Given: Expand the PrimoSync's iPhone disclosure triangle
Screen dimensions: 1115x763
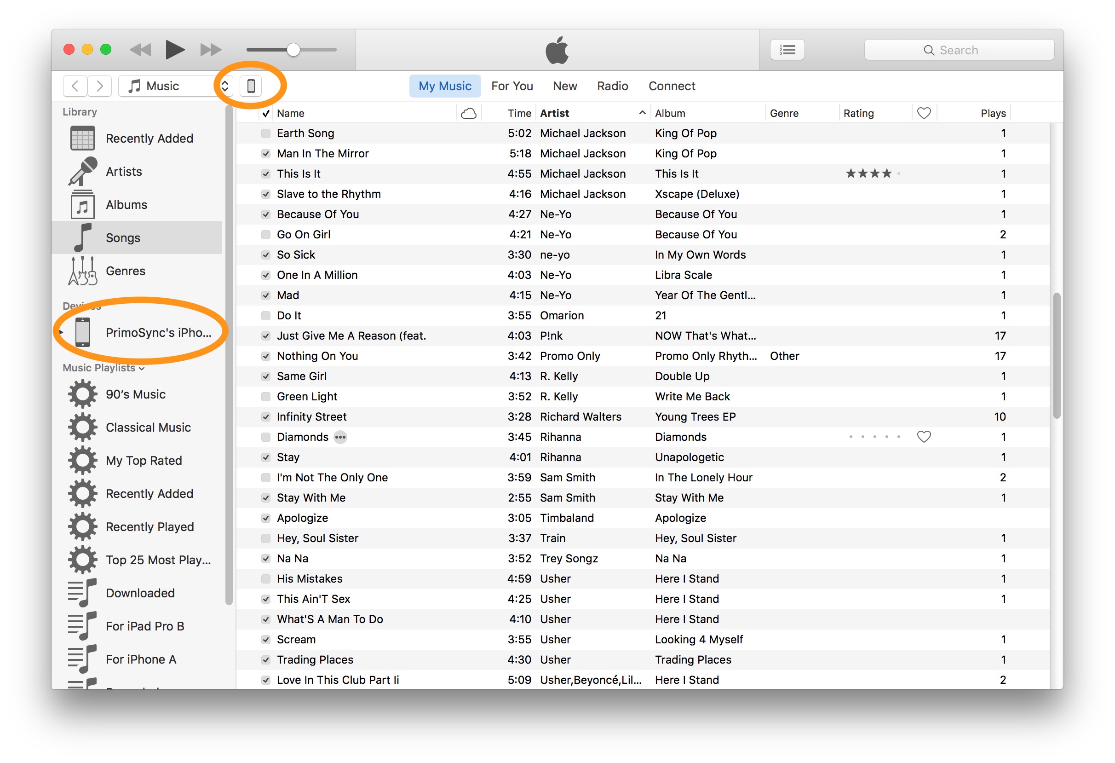Looking at the screenshot, I should (x=62, y=332).
